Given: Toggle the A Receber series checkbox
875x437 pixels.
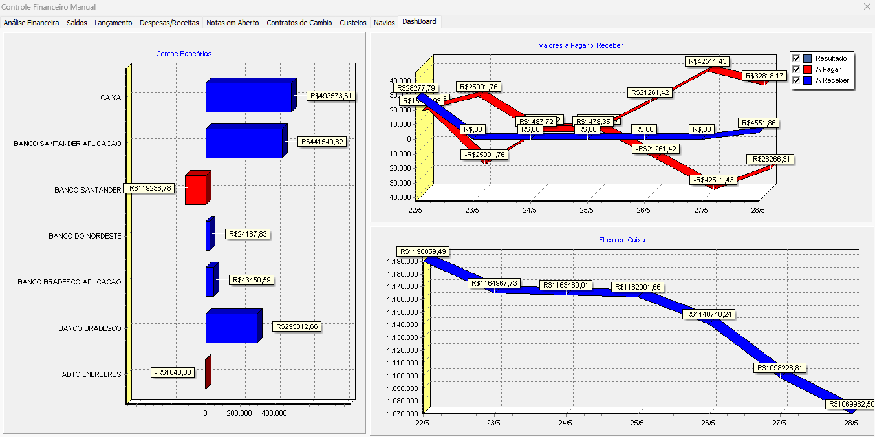Looking at the screenshot, I should pyautogui.click(x=796, y=81).
